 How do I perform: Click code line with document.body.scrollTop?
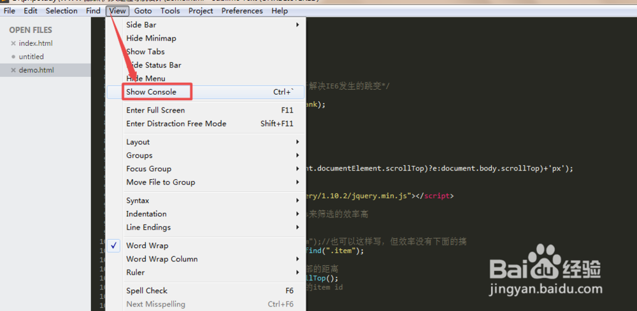(x=440, y=169)
